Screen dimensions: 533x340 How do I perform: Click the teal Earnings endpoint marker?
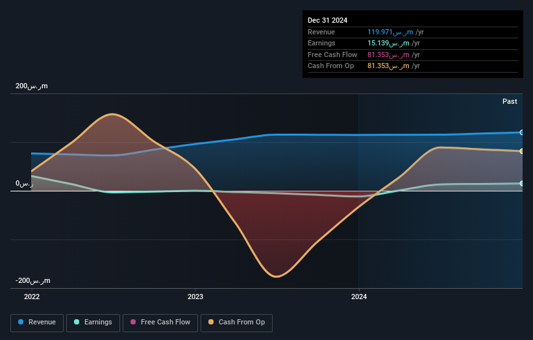pos(522,184)
